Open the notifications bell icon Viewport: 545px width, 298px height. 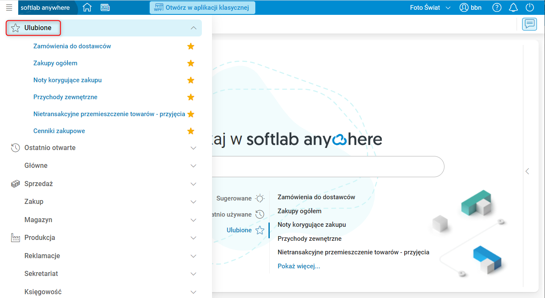coord(513,8)
